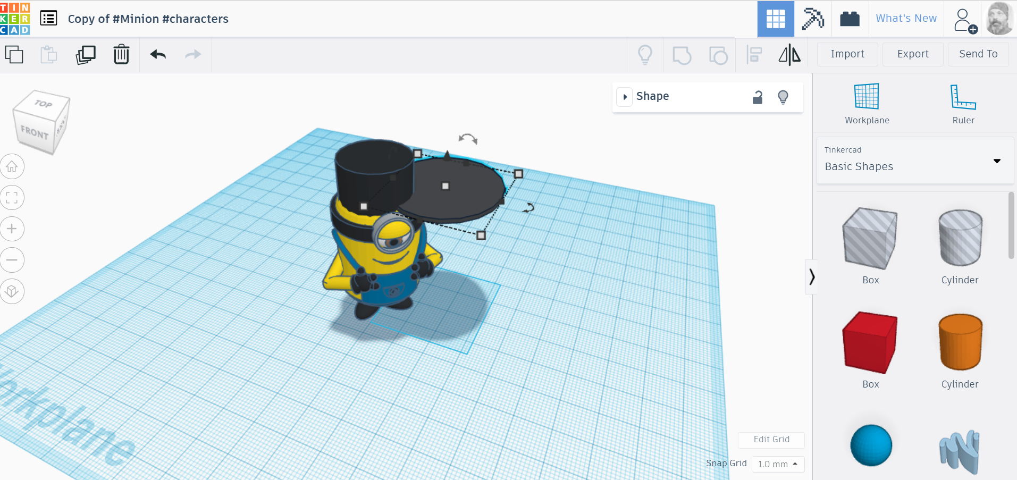Click the FRONT face of view cube
Viewport: 1017px width, 480px height.
(x=35, y=132)
